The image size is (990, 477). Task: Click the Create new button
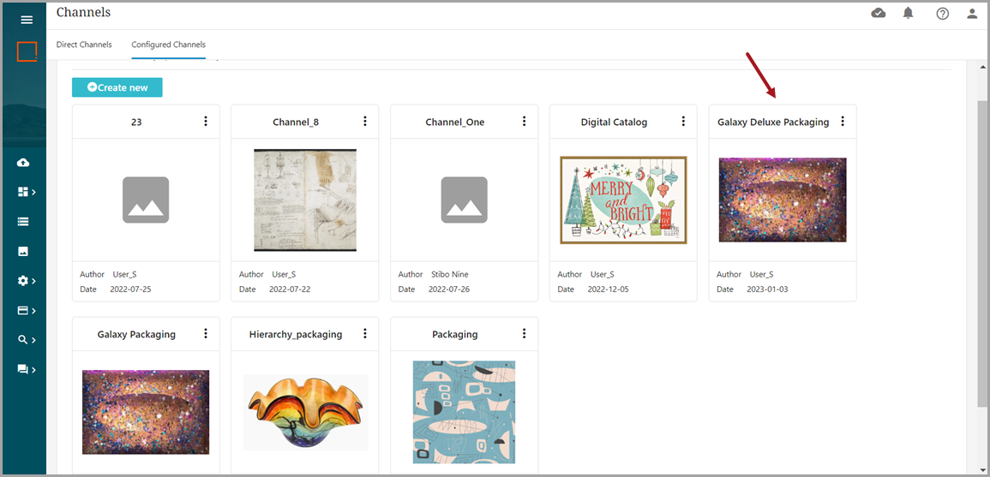coord(117,87)
